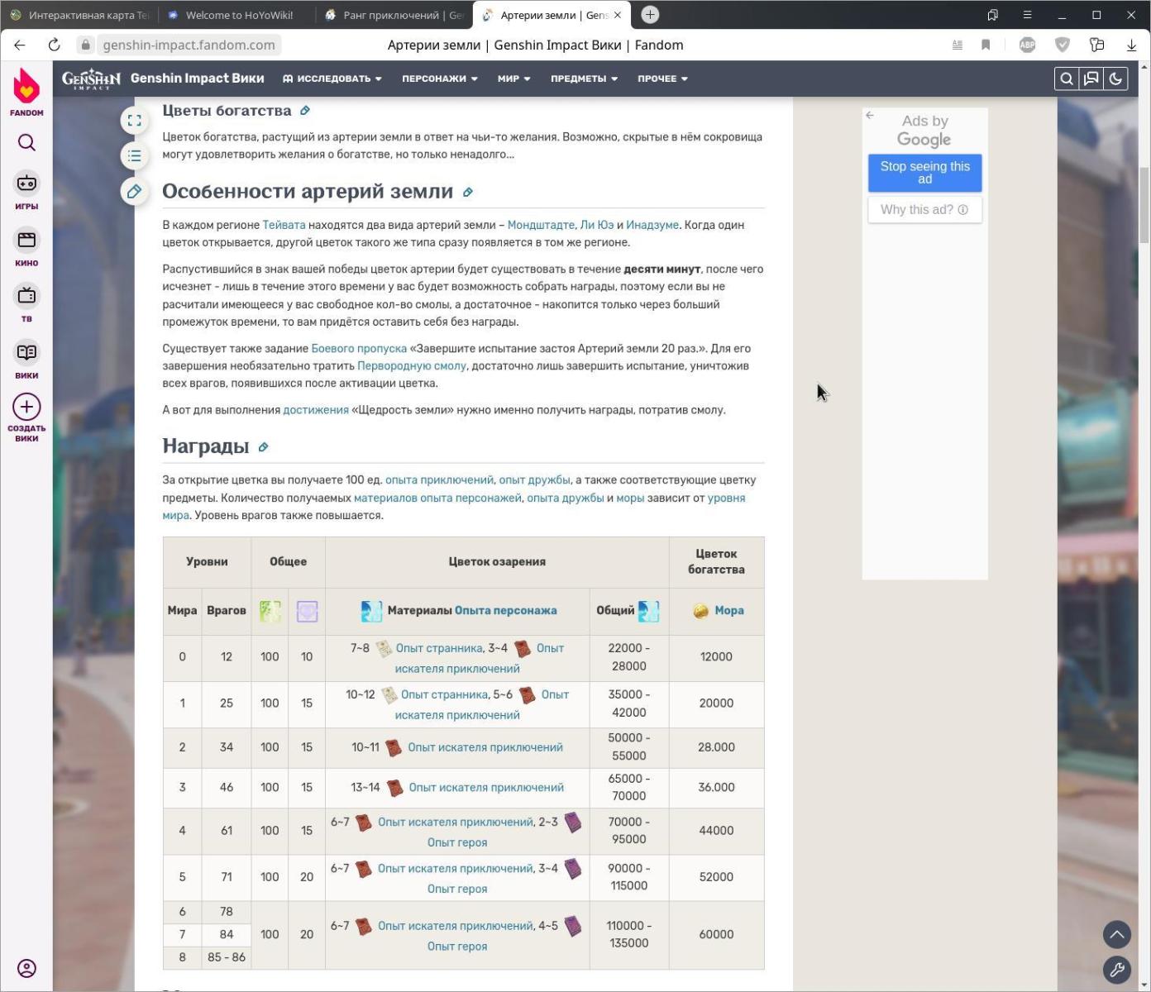The image size is (1151, 992).
Task: Open the Первородную смолу link
Action: 412,366
